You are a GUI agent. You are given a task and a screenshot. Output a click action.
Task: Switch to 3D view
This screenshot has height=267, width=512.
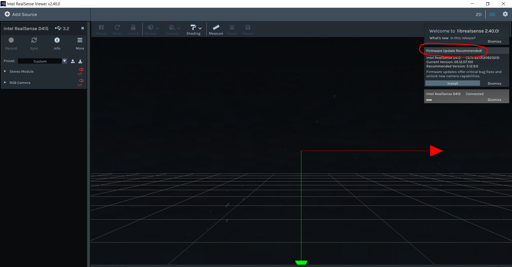(x=492, y=14)
